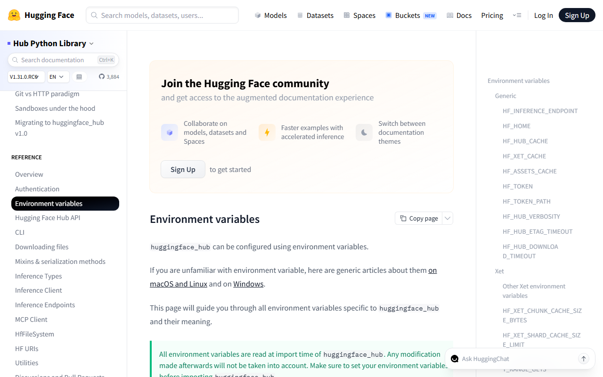Open the EN language dropdown
Viewport: 603px width, 377px height.
tap(58, 77)
